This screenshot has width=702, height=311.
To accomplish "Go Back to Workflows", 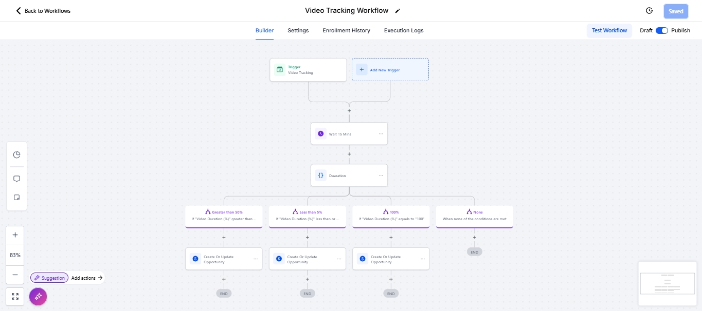I will click(x=43, y=11).
